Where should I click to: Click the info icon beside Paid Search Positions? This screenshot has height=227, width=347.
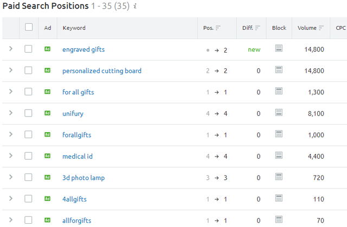pyautogui.click(x=135, y=6)
